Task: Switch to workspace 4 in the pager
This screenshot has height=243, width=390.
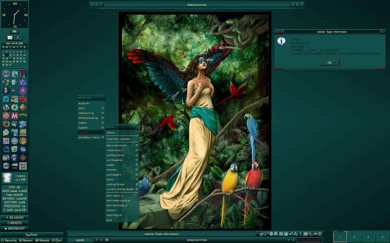Action: coord(382,237)
